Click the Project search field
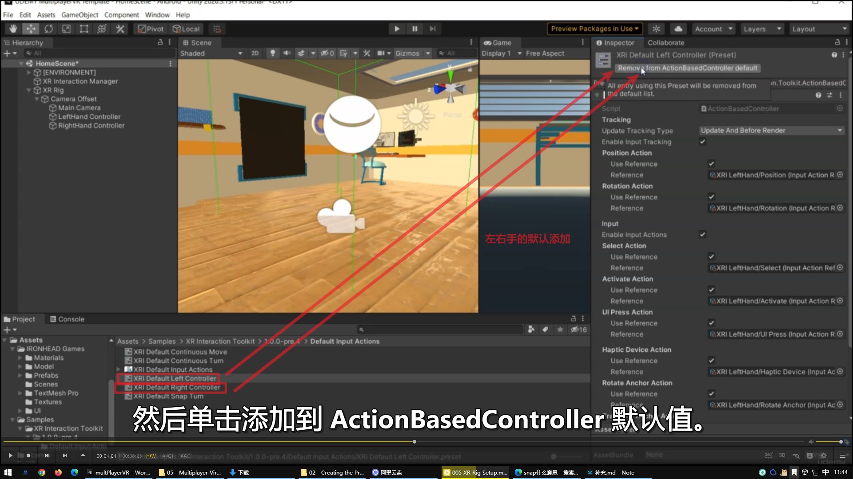This screenshot has height=479, width=853. pos(440,330)
